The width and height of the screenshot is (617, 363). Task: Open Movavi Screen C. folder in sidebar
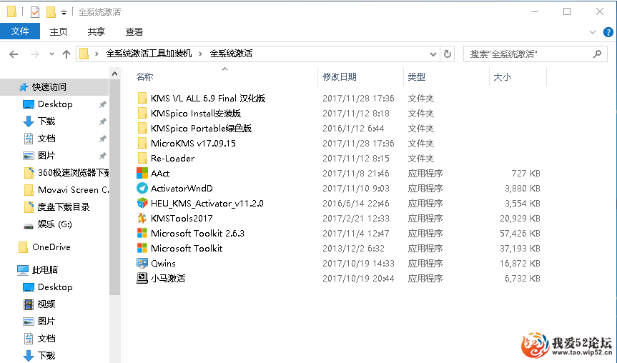click(73, 190)
